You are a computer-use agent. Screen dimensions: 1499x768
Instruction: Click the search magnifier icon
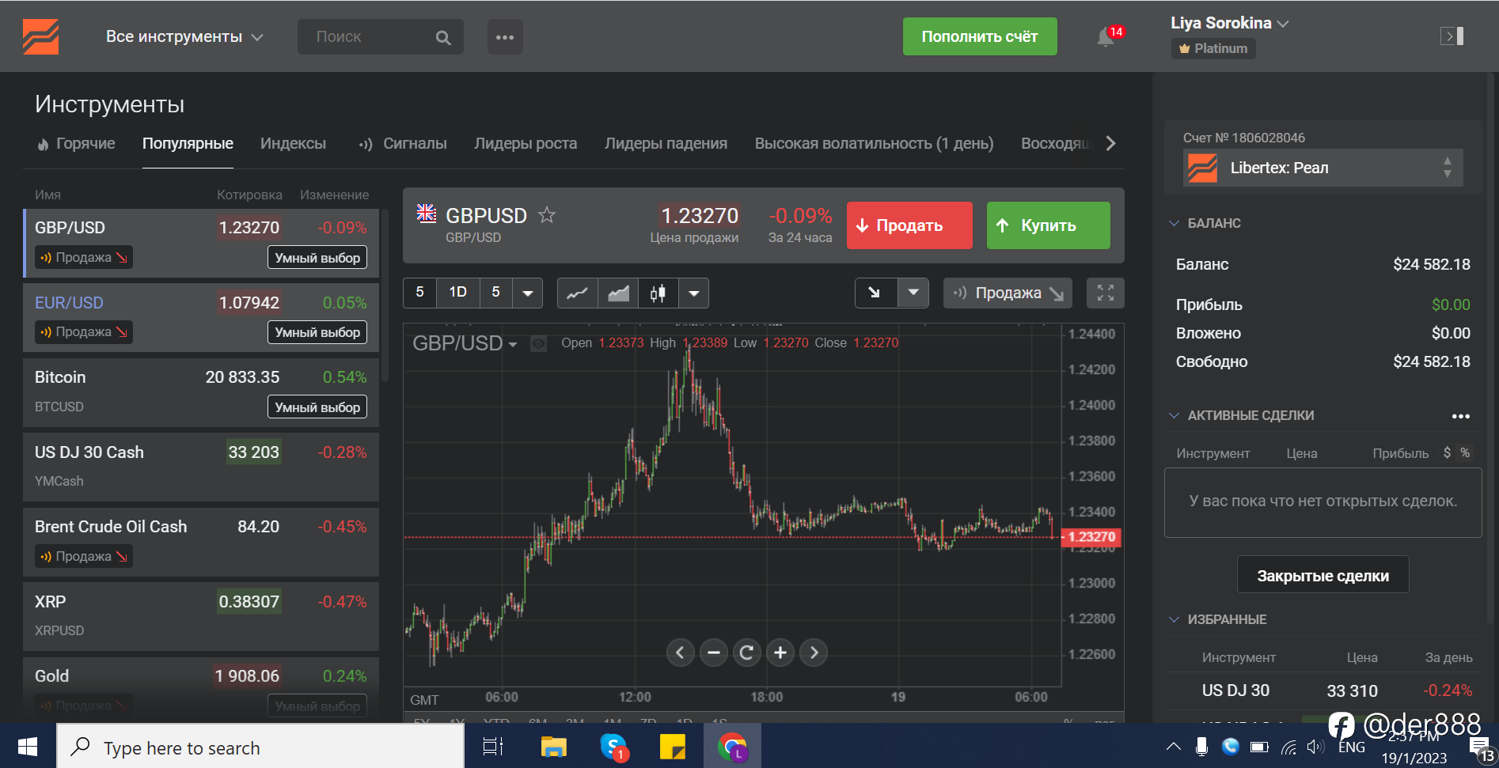(443, 37)
